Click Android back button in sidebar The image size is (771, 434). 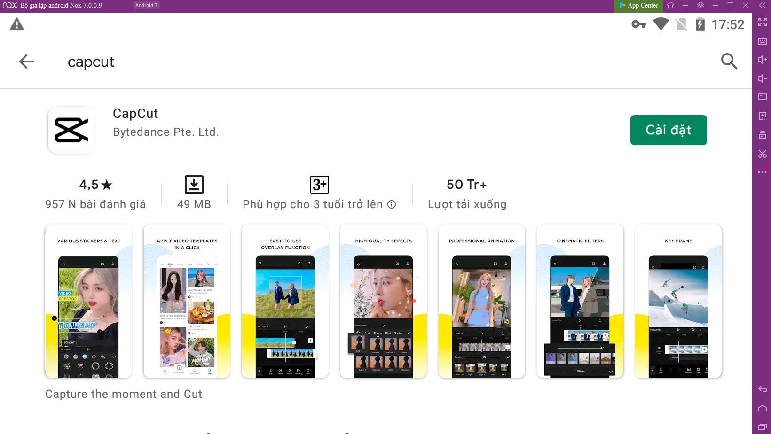click(x=762, y=389)
